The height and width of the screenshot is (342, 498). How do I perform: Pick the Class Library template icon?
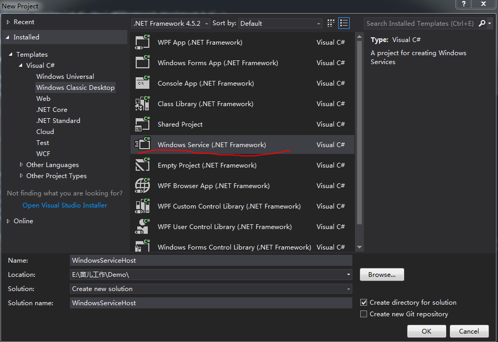pyautogui.click(x=143, y=103)
